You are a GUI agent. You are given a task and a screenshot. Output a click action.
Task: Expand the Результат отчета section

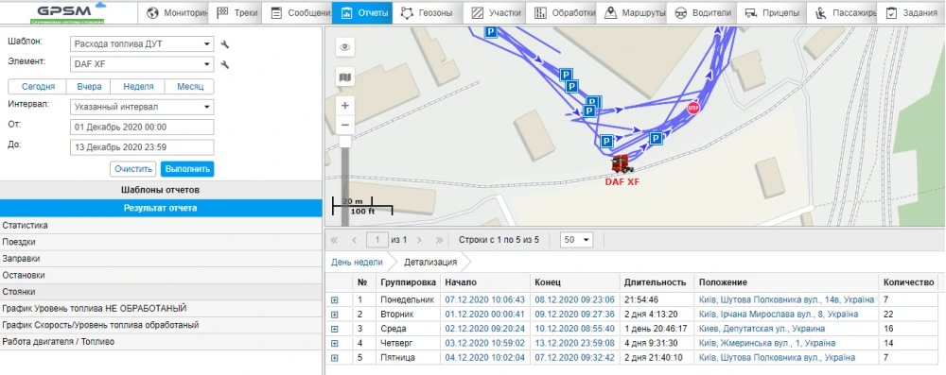click(x=161, y=208)
